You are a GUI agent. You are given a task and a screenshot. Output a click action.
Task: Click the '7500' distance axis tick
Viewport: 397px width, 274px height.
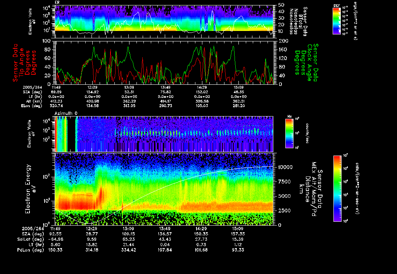(284, 182)
